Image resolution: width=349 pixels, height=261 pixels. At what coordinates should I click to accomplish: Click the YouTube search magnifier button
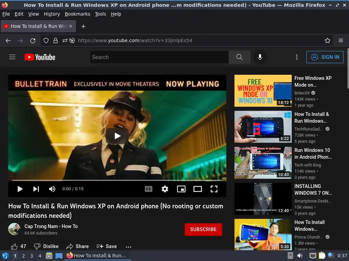(240, 57)
